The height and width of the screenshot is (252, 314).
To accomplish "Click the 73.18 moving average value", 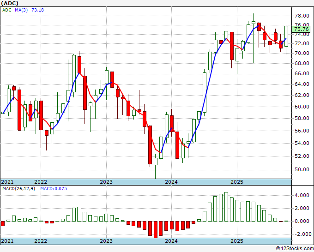I will [38, 10].
